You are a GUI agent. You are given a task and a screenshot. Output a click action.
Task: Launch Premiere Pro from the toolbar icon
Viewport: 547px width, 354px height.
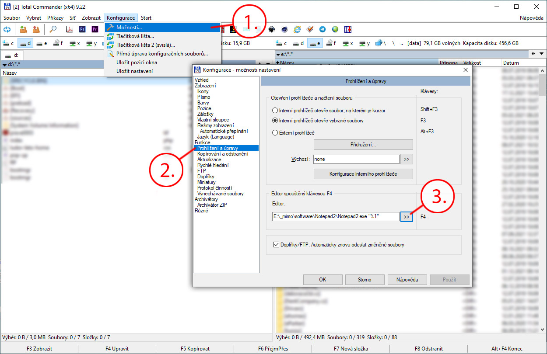tap(95, 29)
